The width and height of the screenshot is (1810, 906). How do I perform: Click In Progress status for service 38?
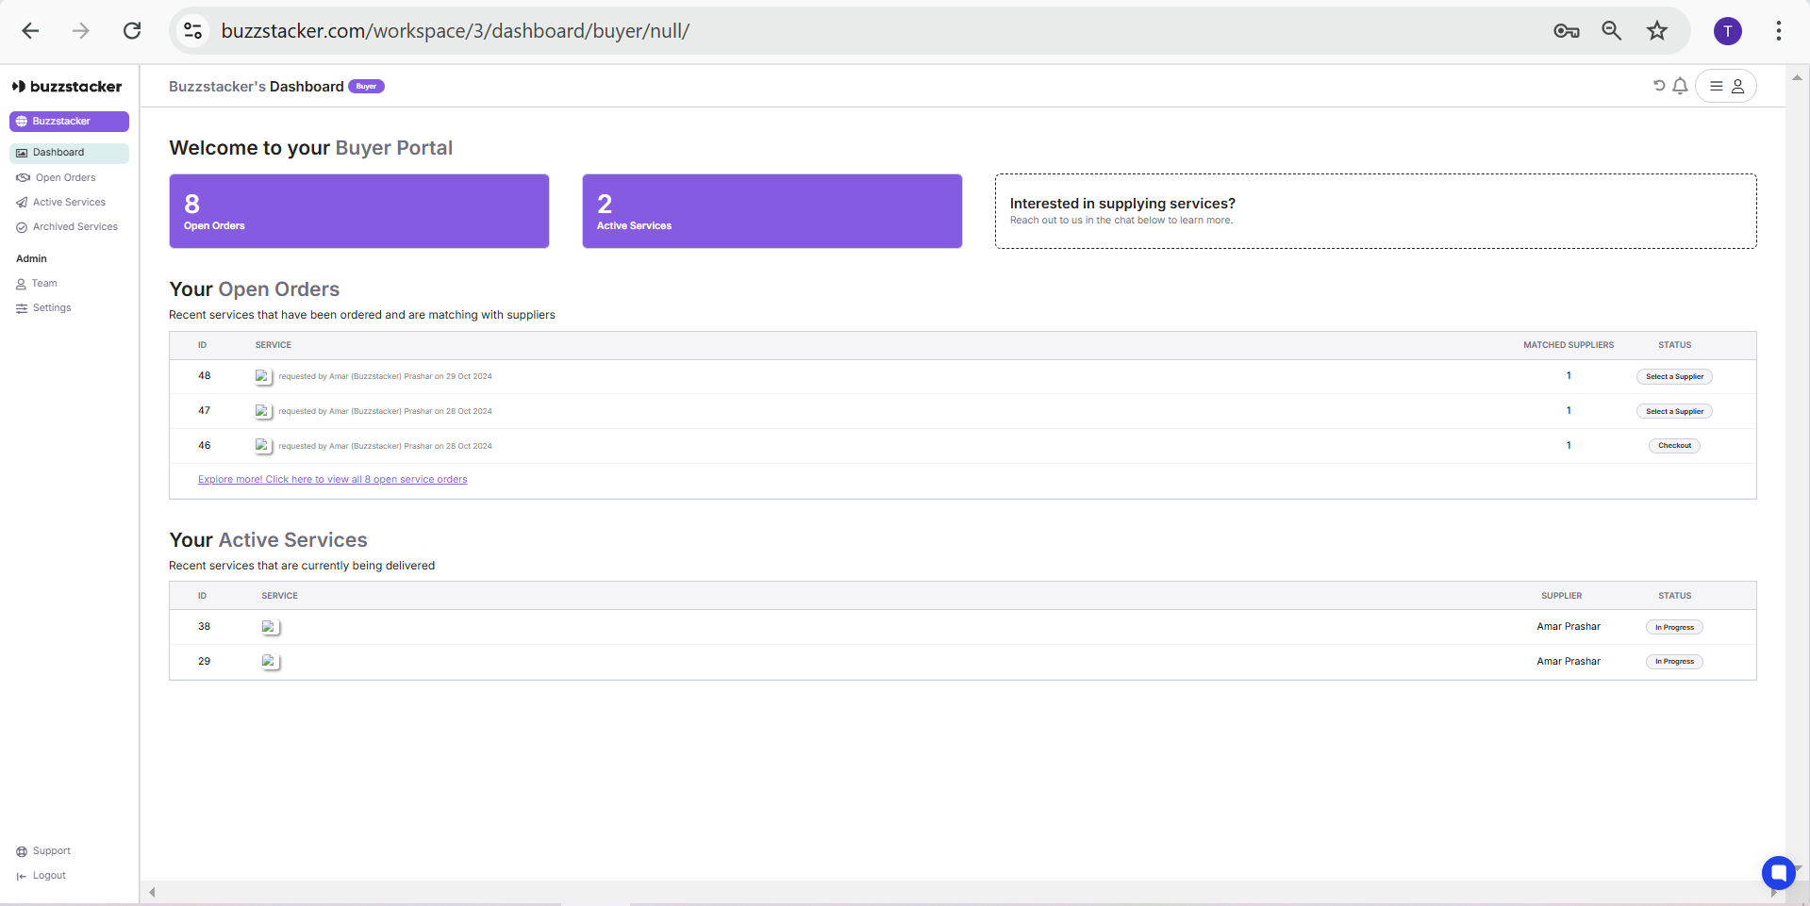tap(1674, 627)
